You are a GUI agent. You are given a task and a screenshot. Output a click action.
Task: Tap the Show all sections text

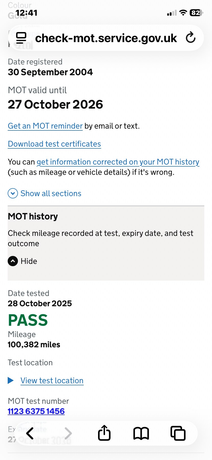point(51,193)
